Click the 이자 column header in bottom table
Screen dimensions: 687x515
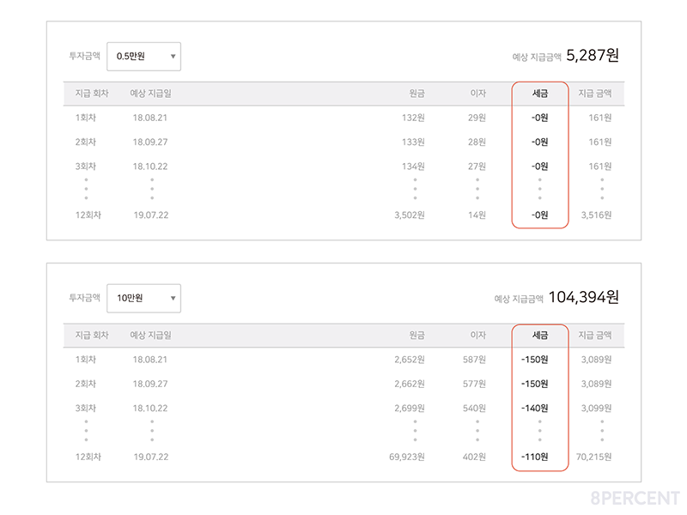478,336
